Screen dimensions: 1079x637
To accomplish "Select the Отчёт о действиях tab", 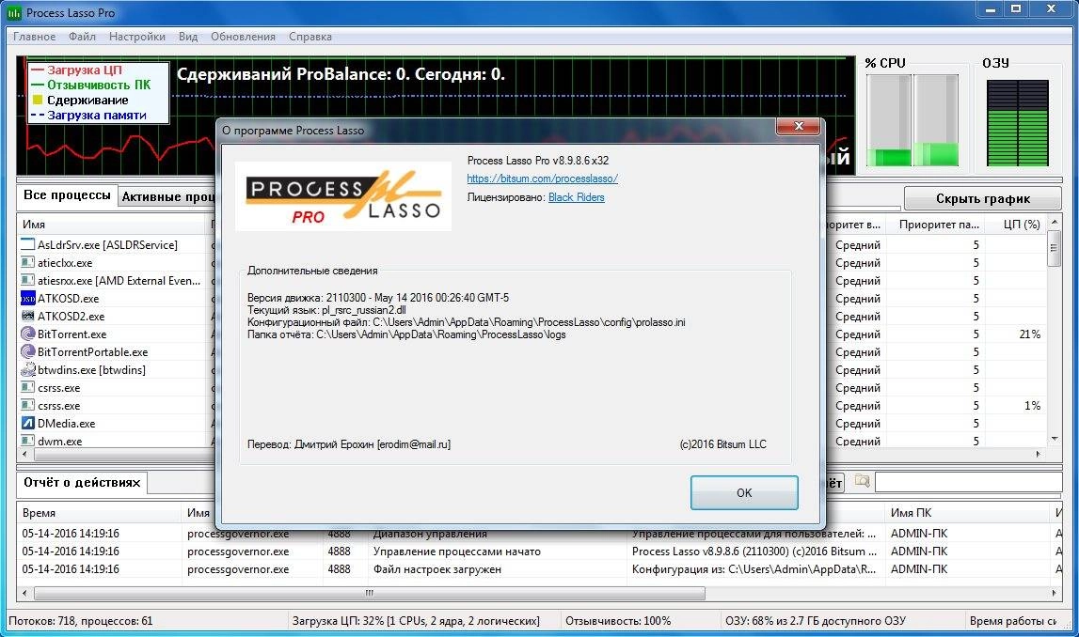I will click(x=82, y=482).
